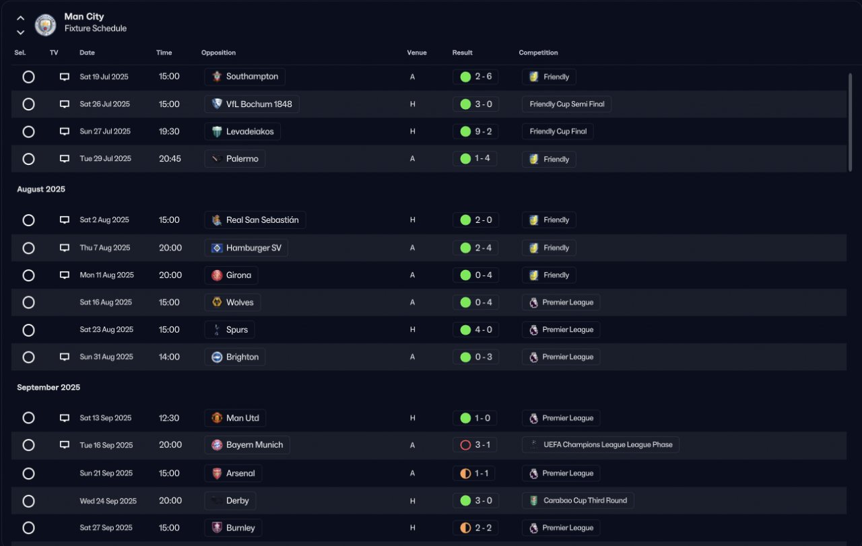Select the Burnley fixture radio button
This screenshot has height=546, width=862.
(28, 528)
